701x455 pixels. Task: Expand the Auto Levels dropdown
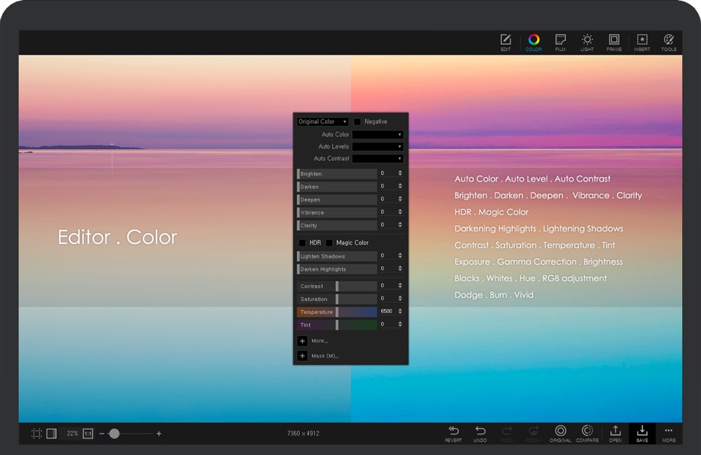pyautogui.click(x=377, y=146)
